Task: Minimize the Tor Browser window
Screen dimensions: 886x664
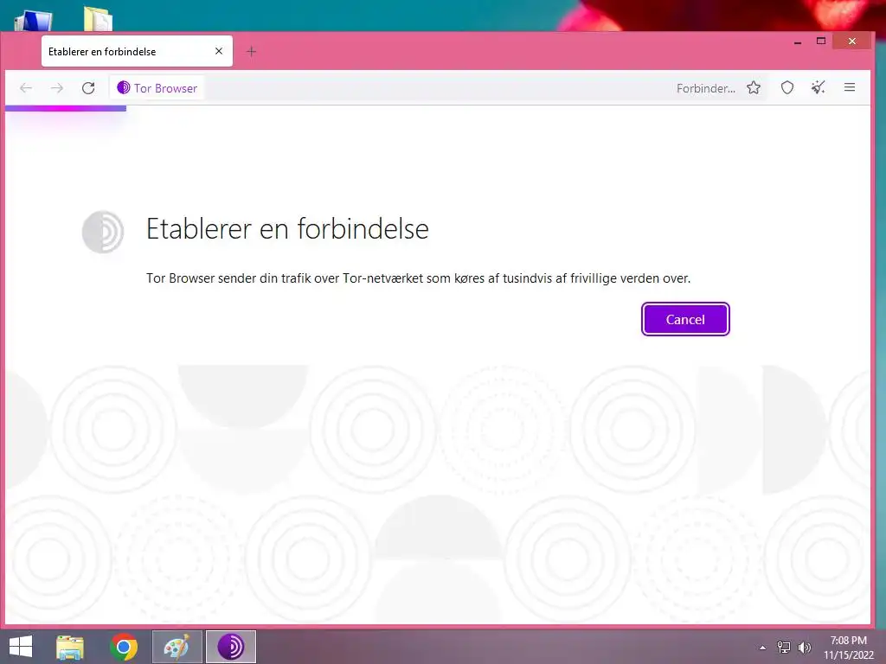Action: (798, 41)
